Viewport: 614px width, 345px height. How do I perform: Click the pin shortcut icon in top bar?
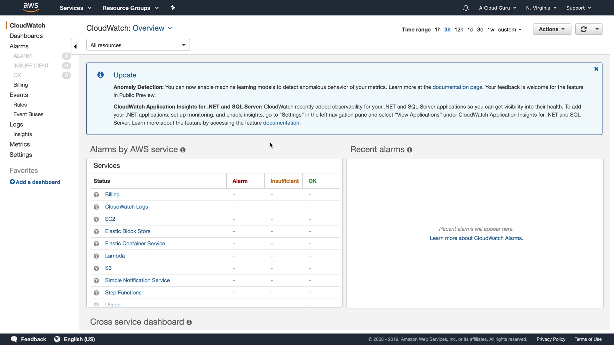coord(173,8)
